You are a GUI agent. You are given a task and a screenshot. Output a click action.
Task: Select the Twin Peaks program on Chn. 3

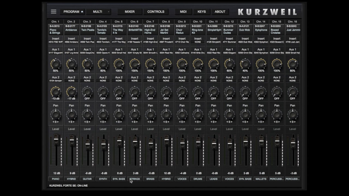click(87, 30)
